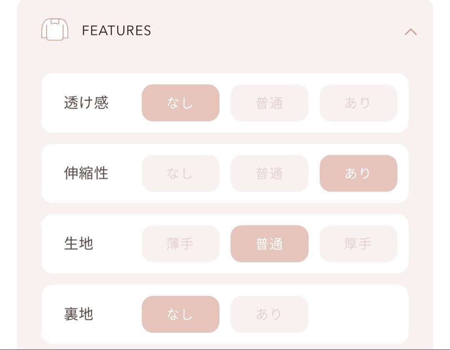Choose 普通 option for 透け感
The width and height of the screenshot is (450, 350).
(x=270, y=103)
